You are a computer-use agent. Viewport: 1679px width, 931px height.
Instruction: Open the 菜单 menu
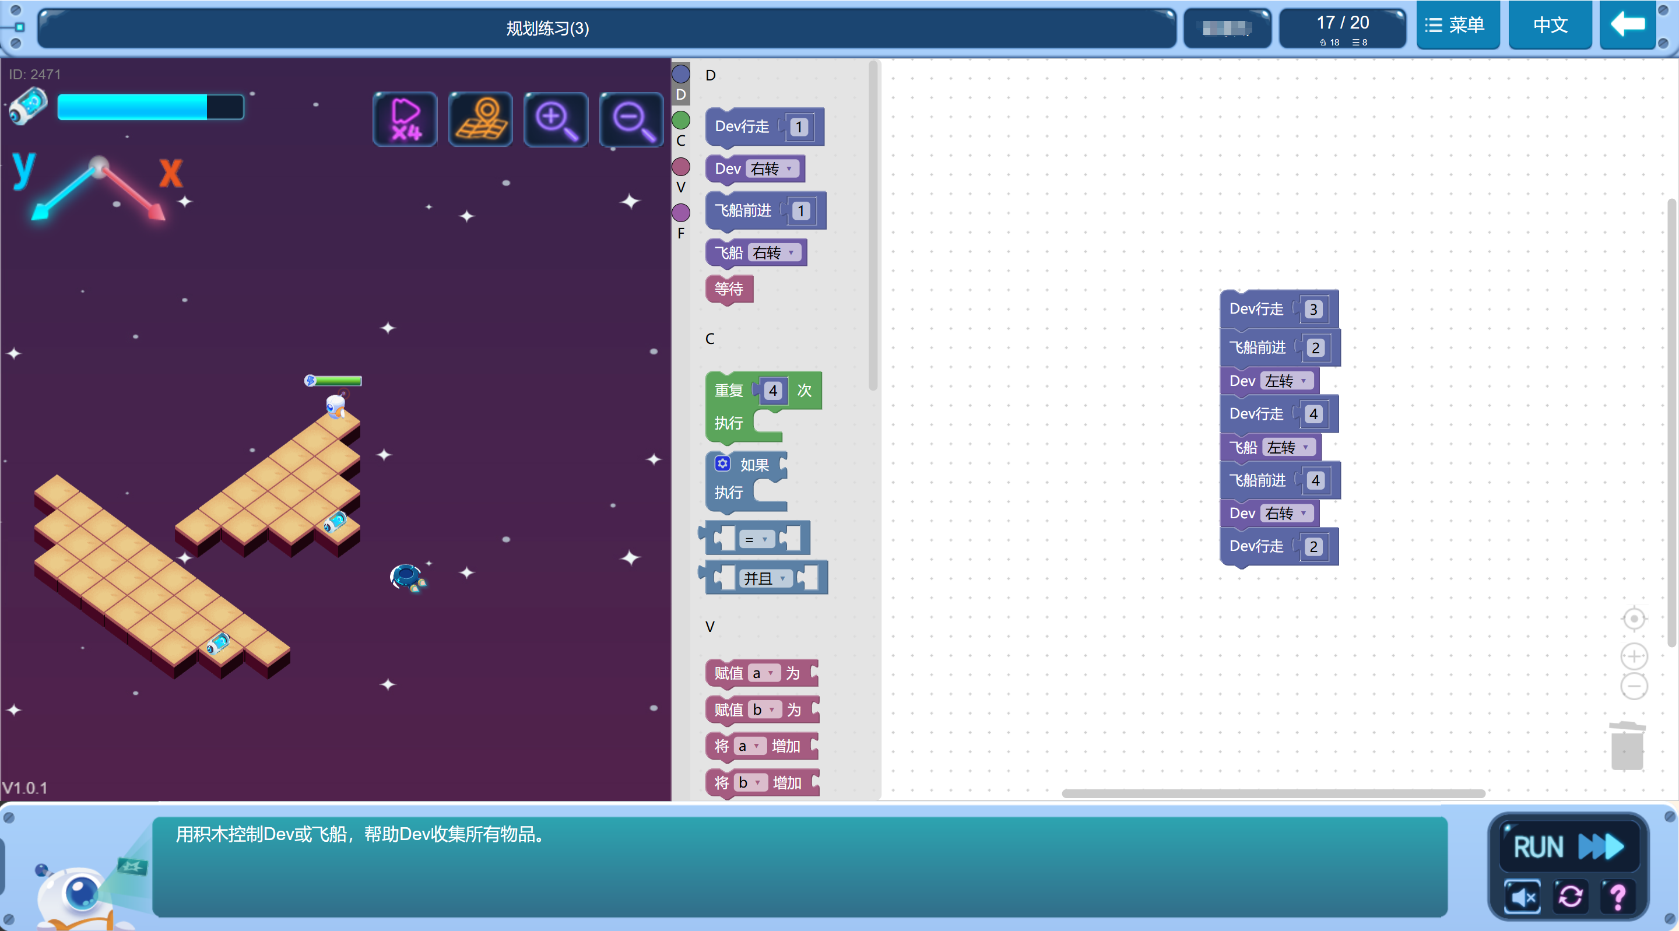(1456, 24)
